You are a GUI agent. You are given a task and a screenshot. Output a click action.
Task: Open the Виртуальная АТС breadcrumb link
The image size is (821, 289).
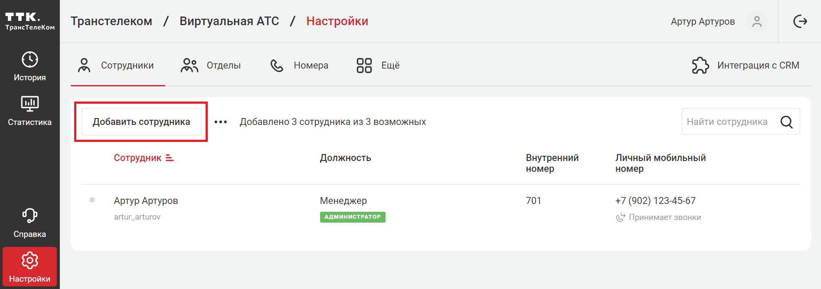tap(229, 21)
